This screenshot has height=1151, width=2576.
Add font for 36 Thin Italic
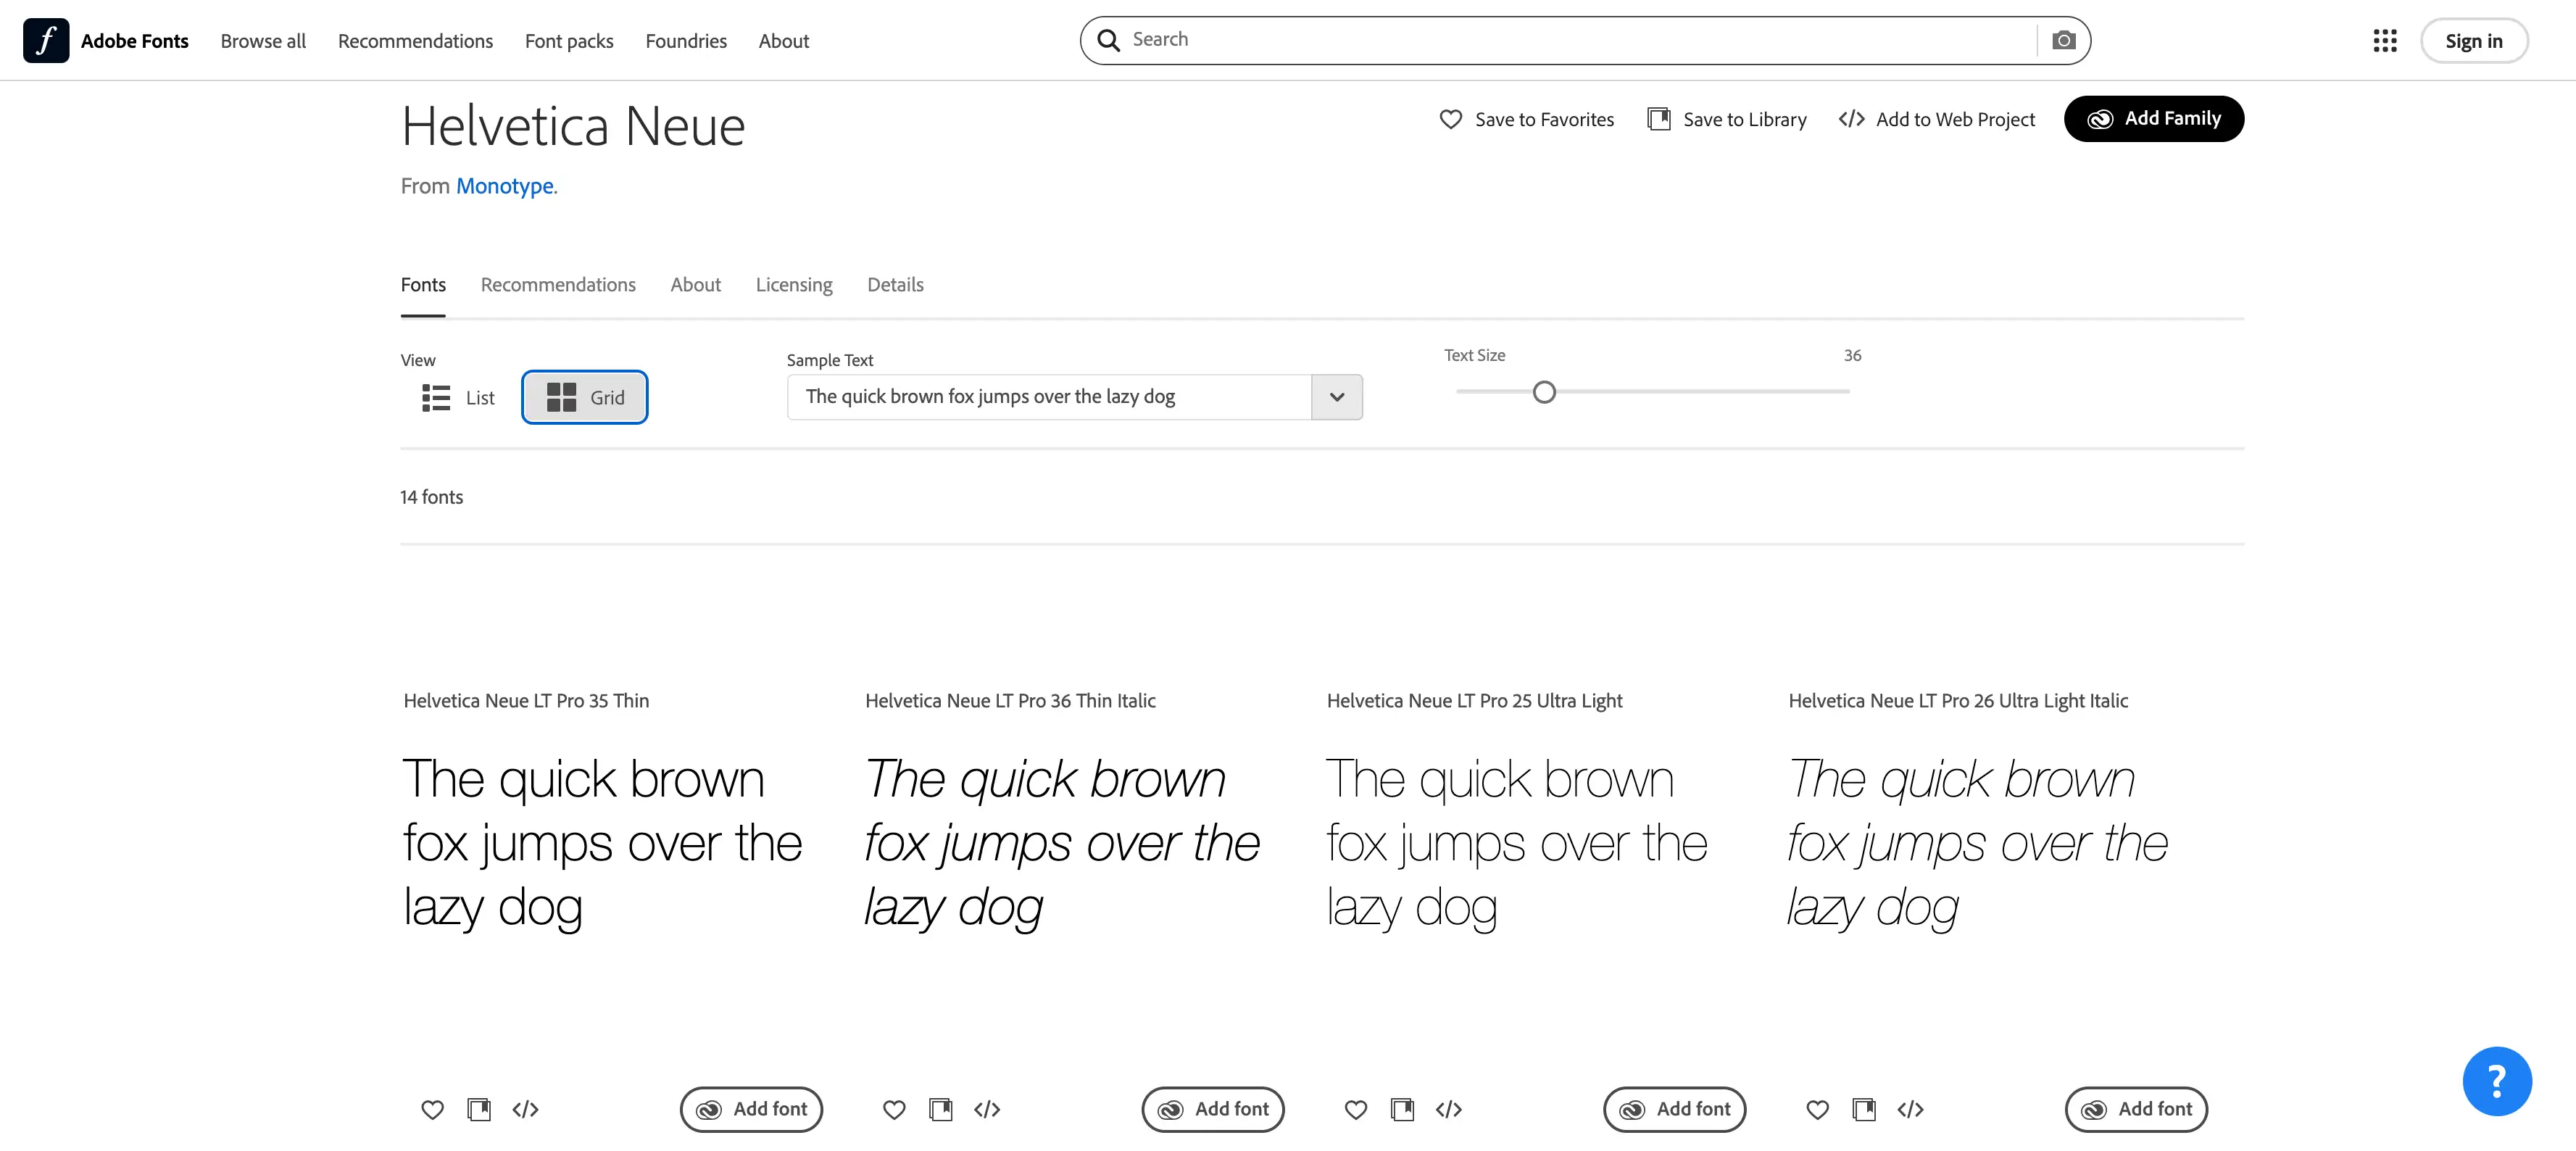(x=1213, y=1109)
